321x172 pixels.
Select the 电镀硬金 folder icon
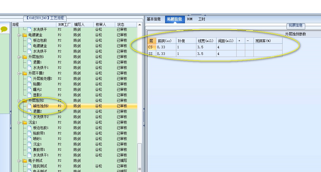click(x=25, y=35)
